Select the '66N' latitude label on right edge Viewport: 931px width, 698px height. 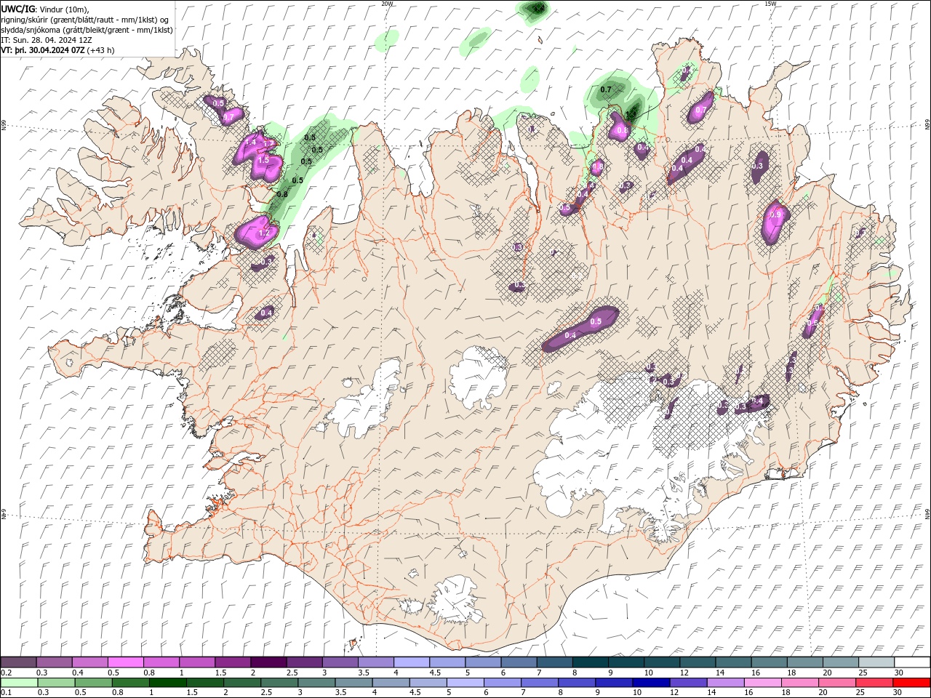[927, 125]
